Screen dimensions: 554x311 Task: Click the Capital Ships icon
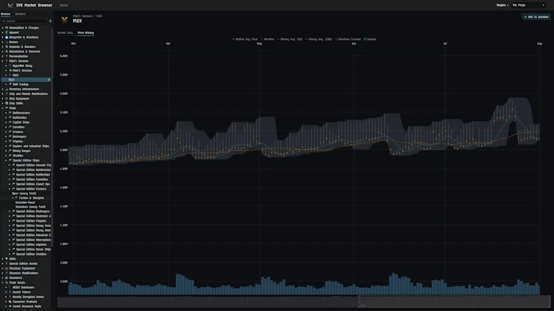[x=10, y=122]
